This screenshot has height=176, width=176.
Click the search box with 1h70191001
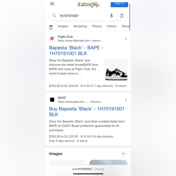click(88, 16)
